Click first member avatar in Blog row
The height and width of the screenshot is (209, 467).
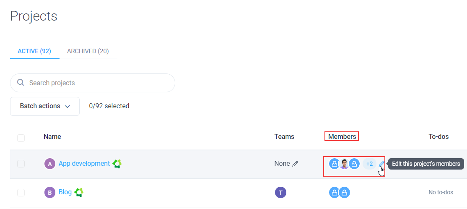click(334, 193)
